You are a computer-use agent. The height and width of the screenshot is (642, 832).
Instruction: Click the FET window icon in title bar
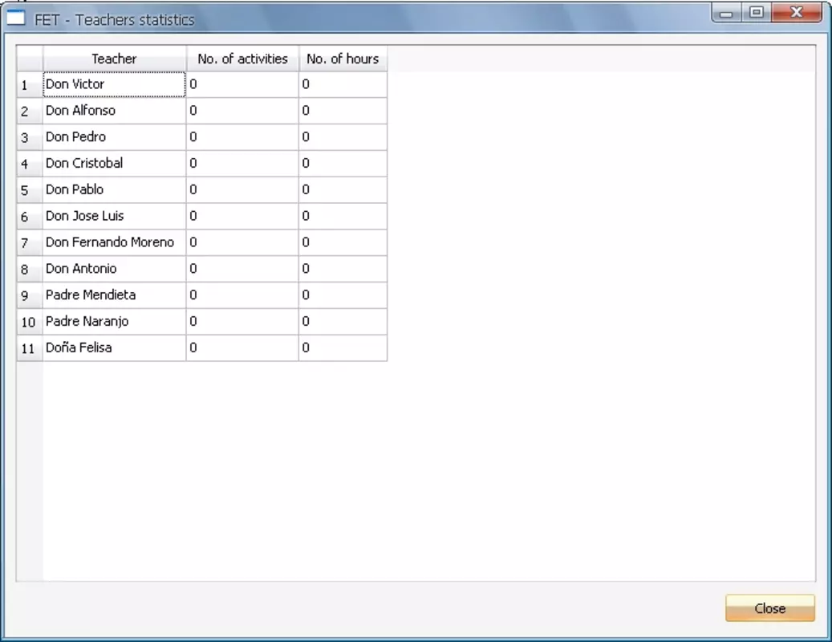[x=15, y=18]
